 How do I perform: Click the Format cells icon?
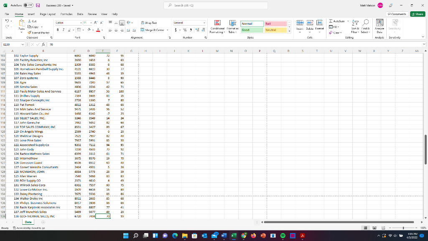319,23
